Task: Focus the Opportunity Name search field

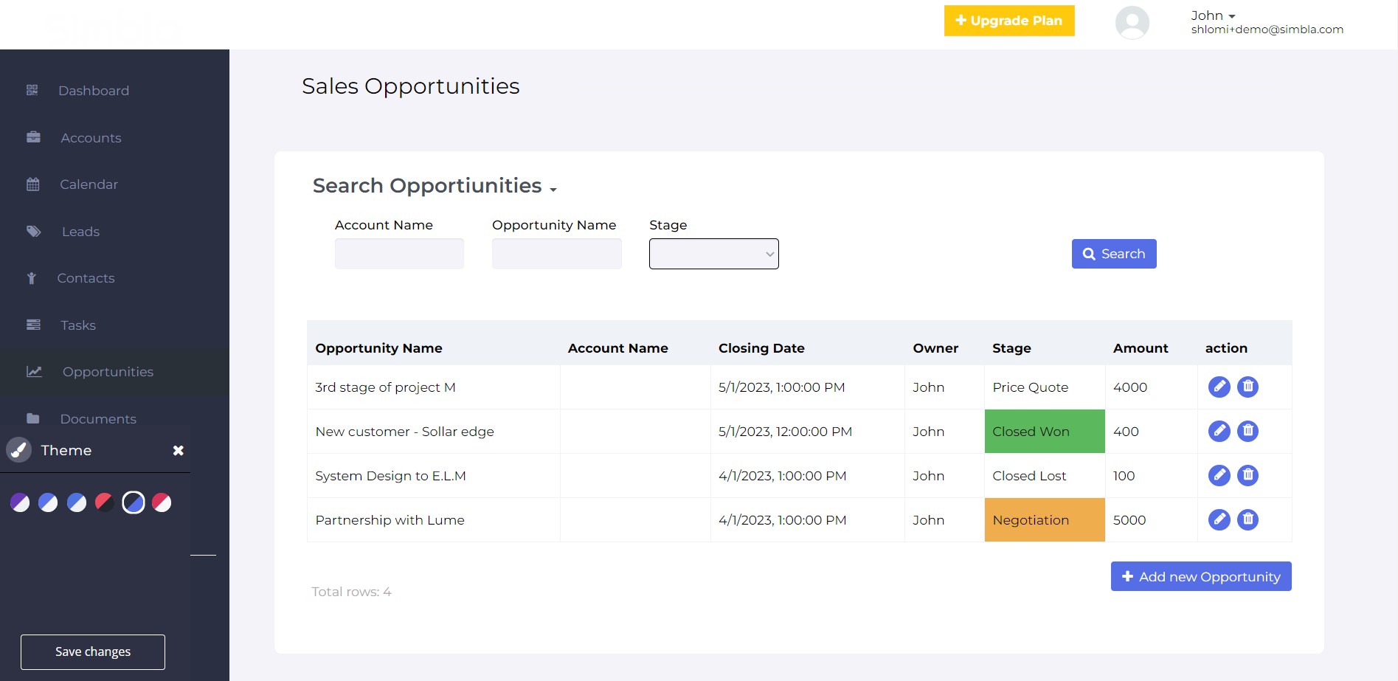Action: 556,254
